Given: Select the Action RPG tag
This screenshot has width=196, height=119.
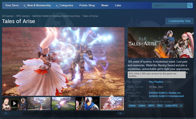Looking at the screenshot, I should coord(171,106).
